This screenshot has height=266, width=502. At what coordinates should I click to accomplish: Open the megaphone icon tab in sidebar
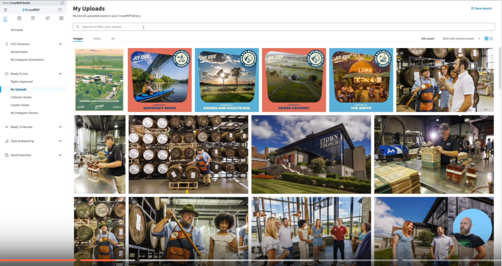[47, 18]
